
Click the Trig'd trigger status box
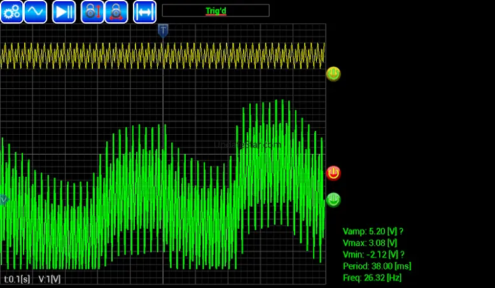tap(216, 11)
